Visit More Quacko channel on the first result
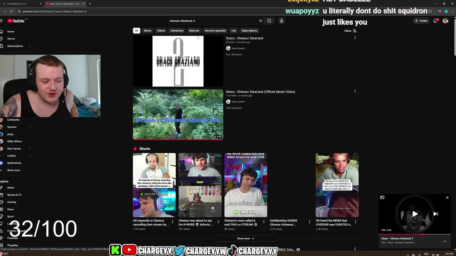 click(238, 48)
